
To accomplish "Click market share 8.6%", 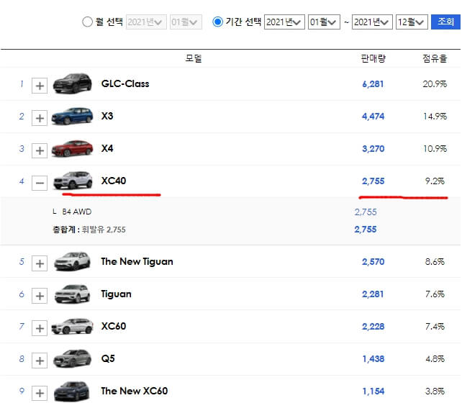I will (435, 262).
